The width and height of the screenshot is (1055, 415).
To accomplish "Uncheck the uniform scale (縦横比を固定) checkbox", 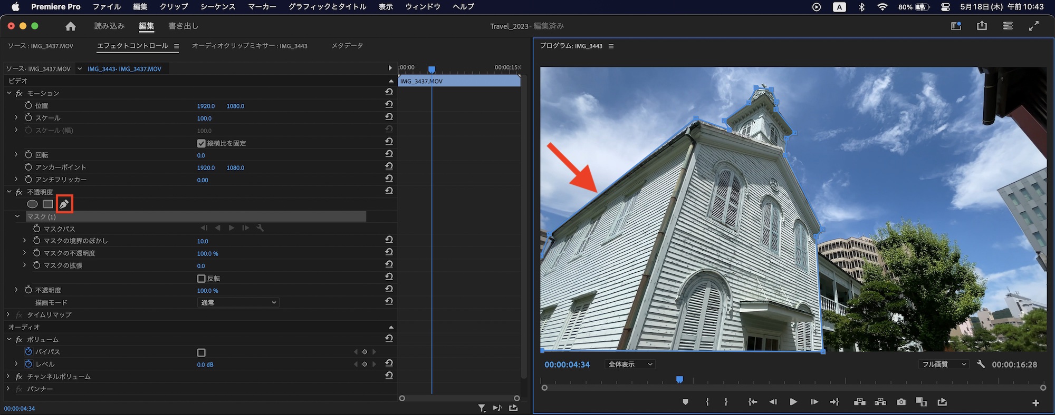I will tap(201, 143).
